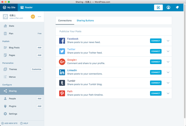This screenshot has width=186, height=126.
Task: Click the vertical scrollbar on the right
Action: (185, 61)
